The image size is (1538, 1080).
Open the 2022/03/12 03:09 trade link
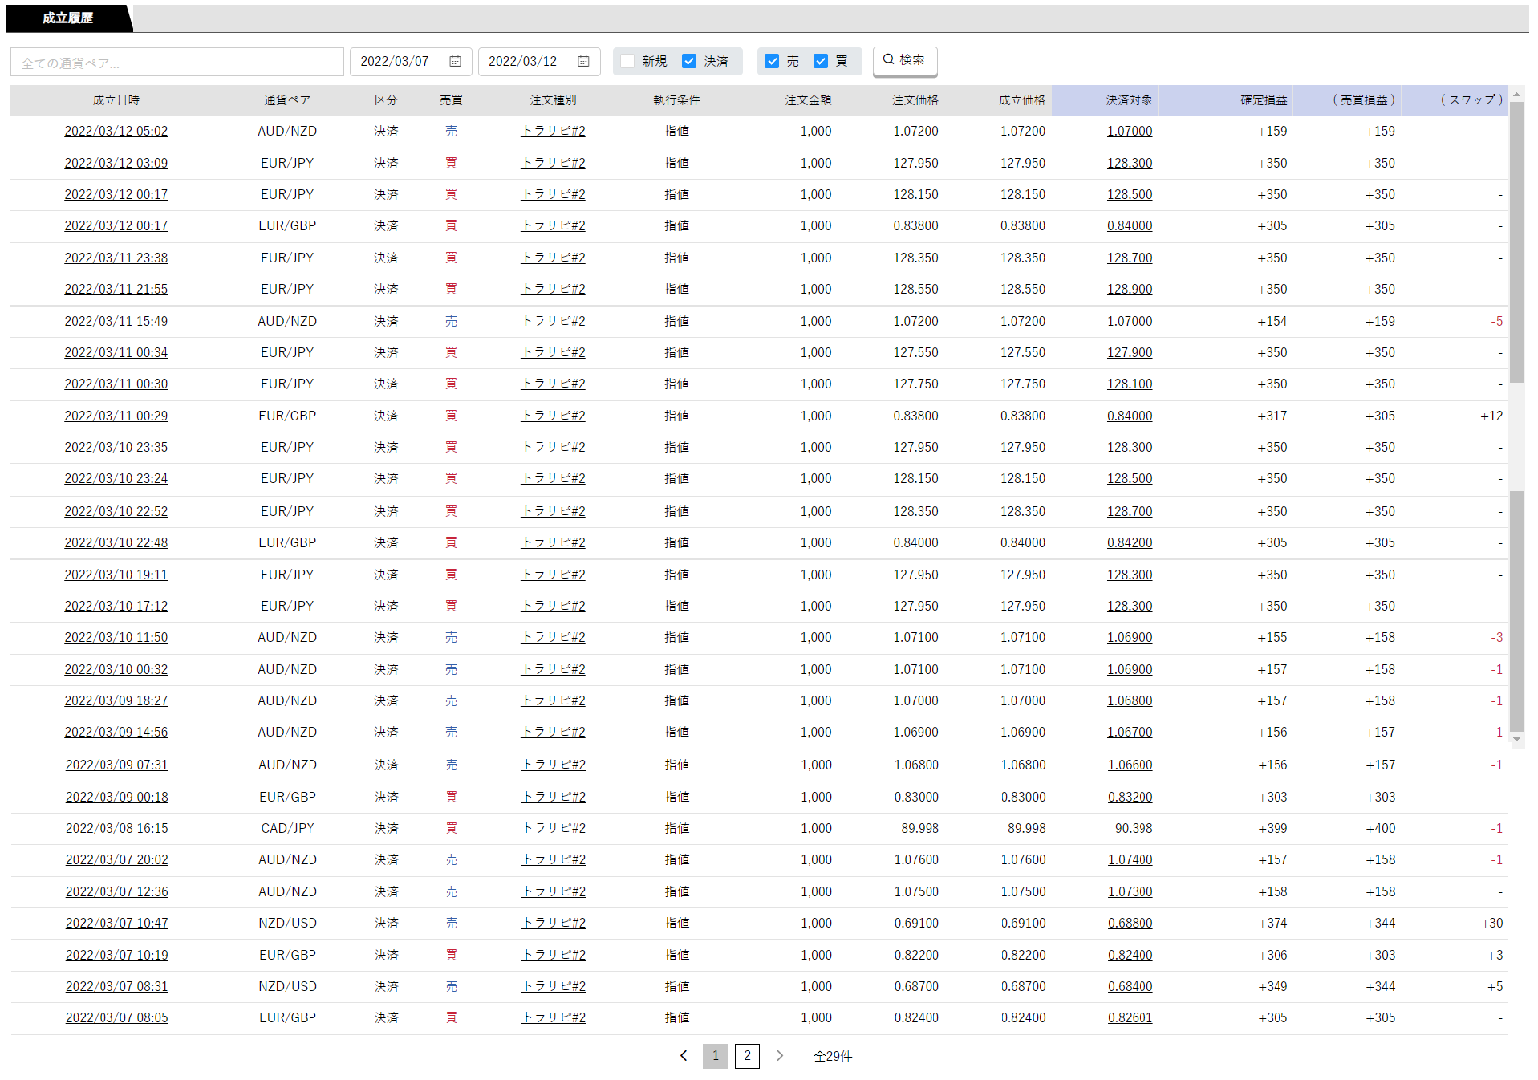click(x=116, y=164)
